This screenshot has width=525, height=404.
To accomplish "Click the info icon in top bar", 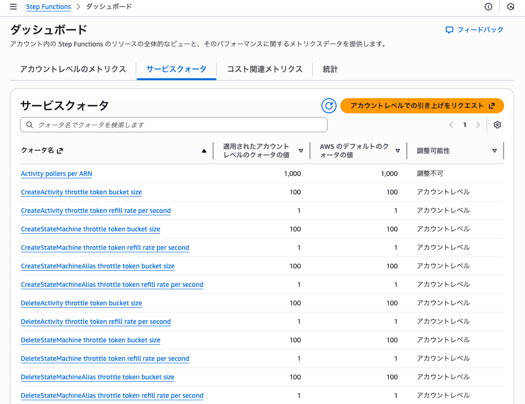I will pos(488,7).
